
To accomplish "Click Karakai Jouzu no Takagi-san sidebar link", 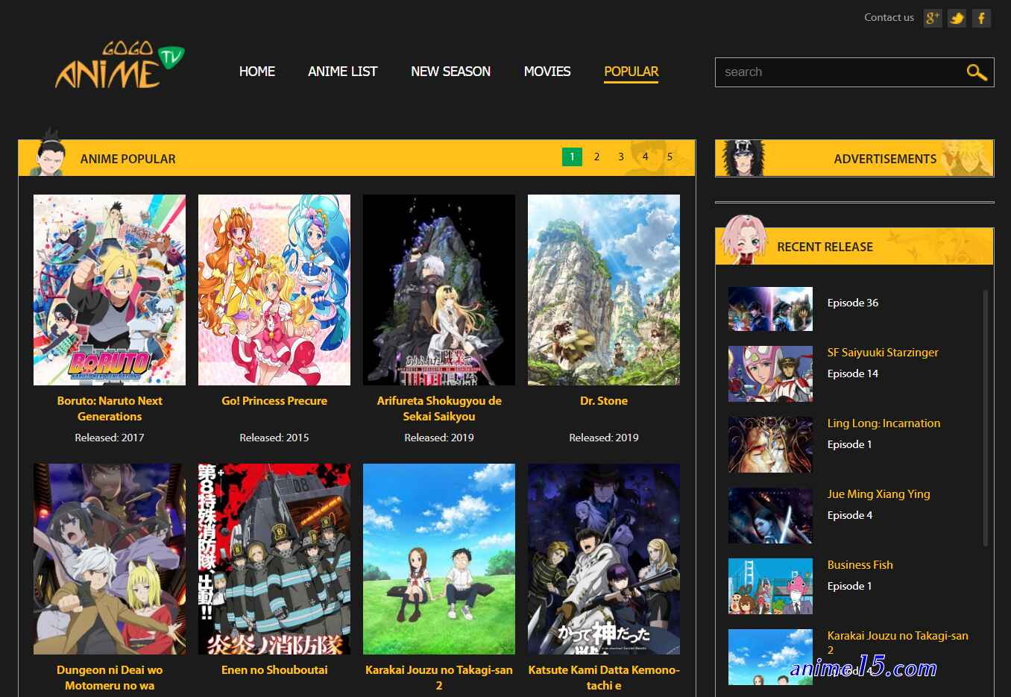I will coord(898,643).
